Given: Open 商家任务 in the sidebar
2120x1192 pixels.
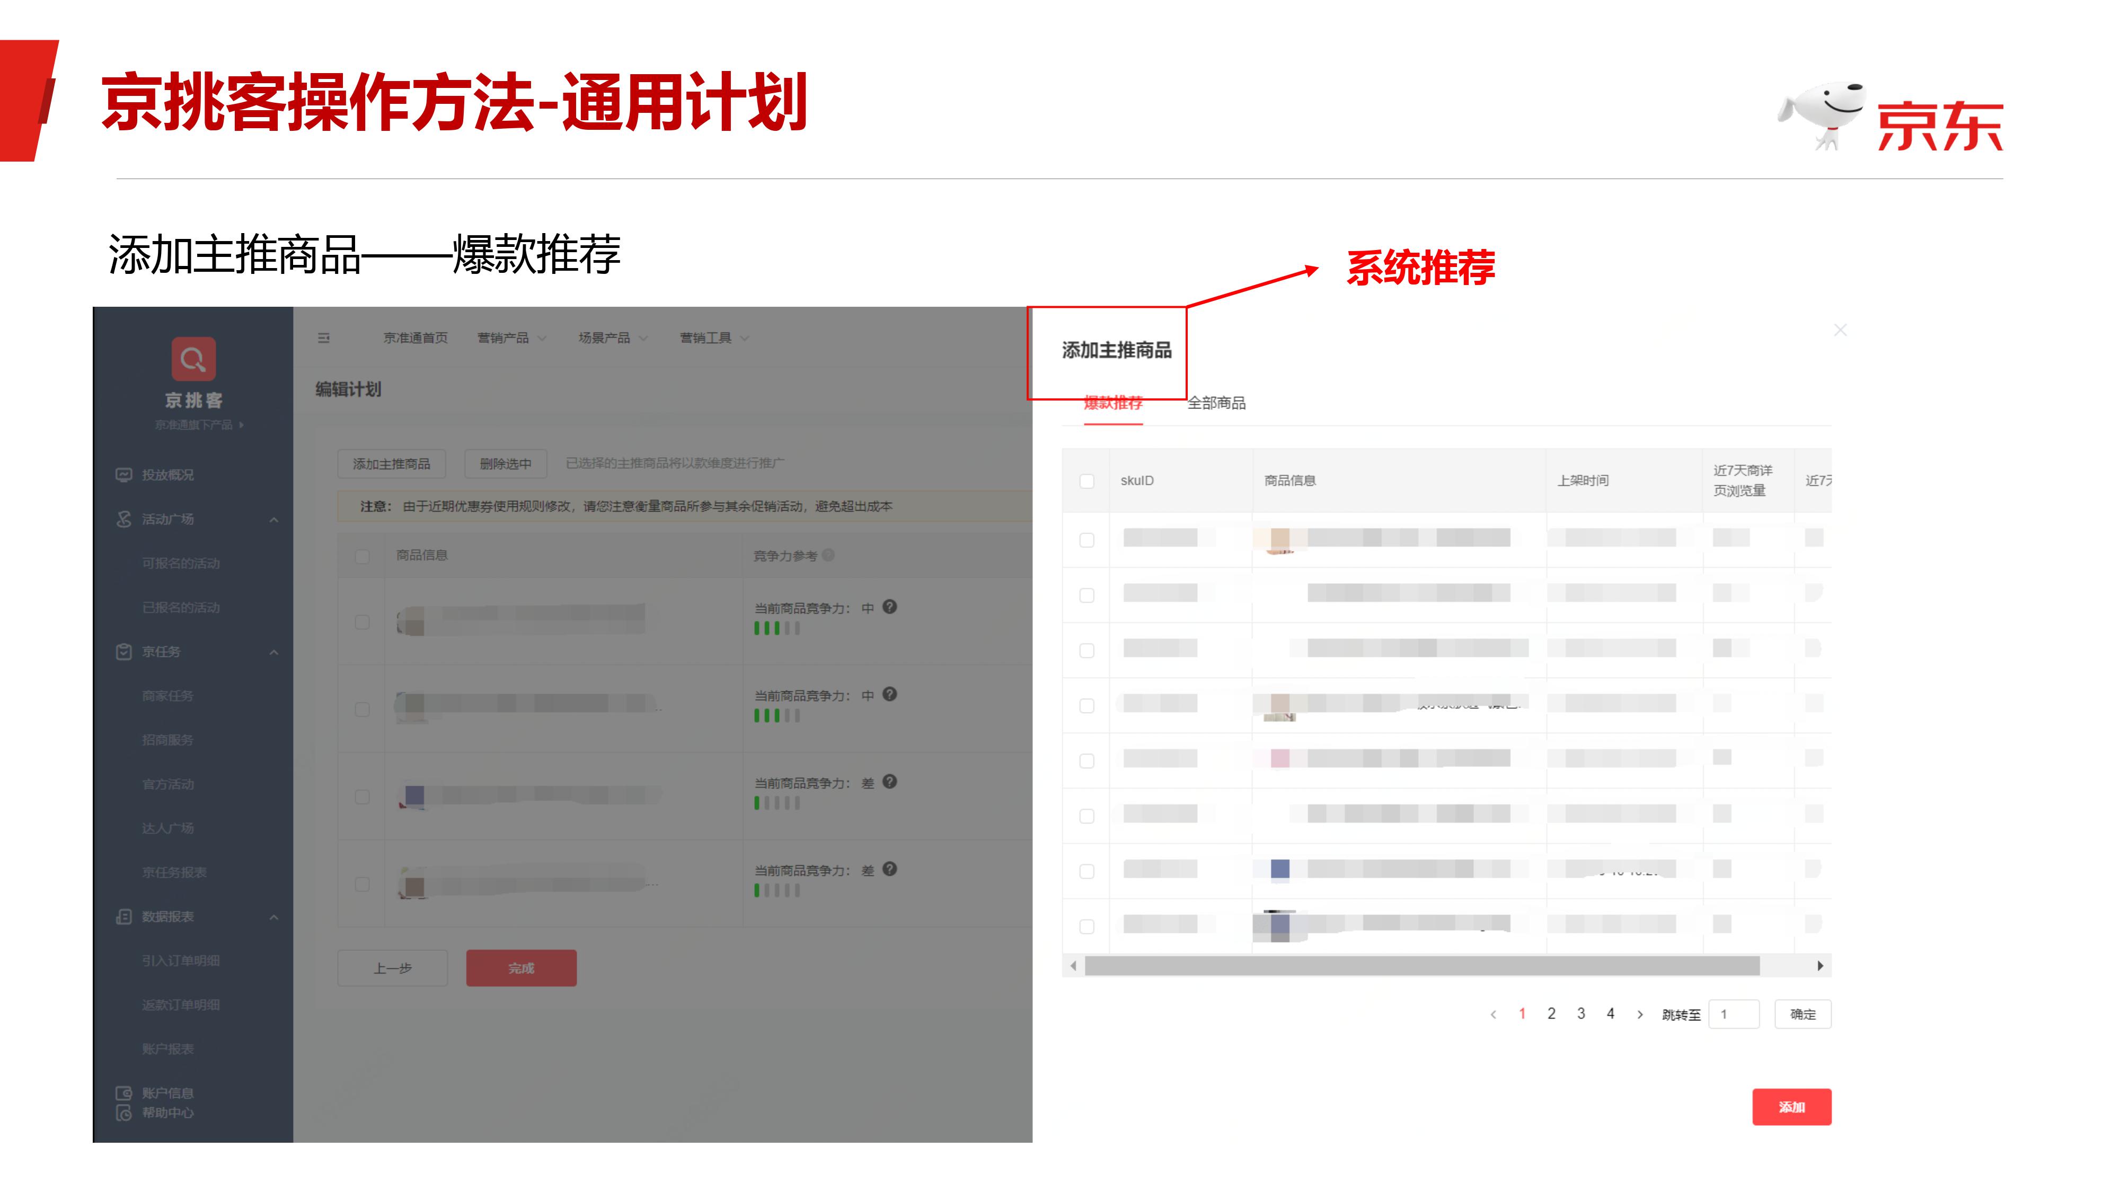Looking at the screenshot, I should coord(168,696).
